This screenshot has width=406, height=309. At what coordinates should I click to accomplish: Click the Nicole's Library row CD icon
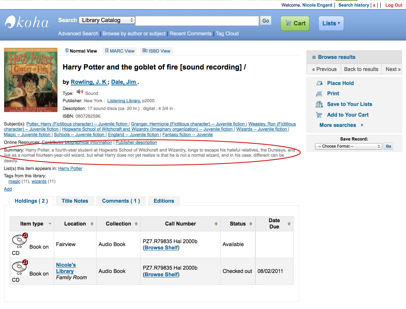20,267
